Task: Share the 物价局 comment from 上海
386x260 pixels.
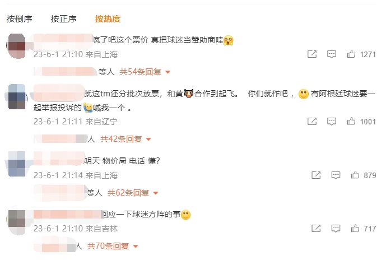Action: coord(316,175)
